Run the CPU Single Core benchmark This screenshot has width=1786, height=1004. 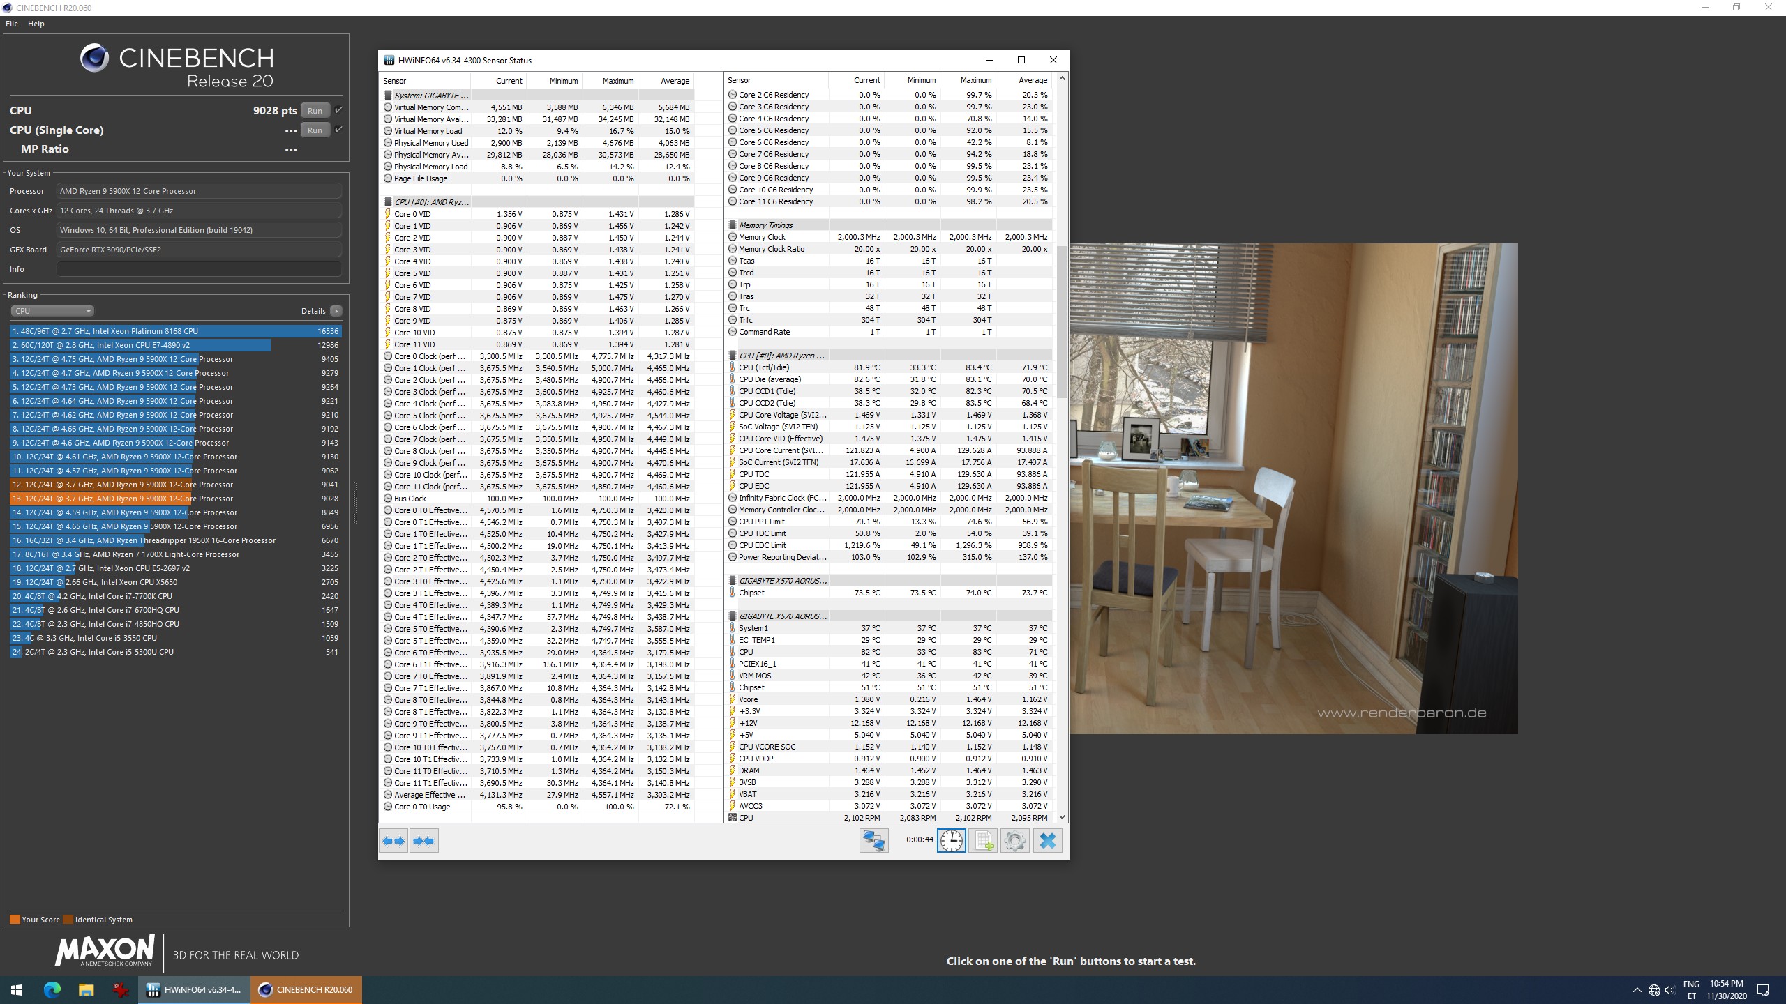(x=315, y=130)
